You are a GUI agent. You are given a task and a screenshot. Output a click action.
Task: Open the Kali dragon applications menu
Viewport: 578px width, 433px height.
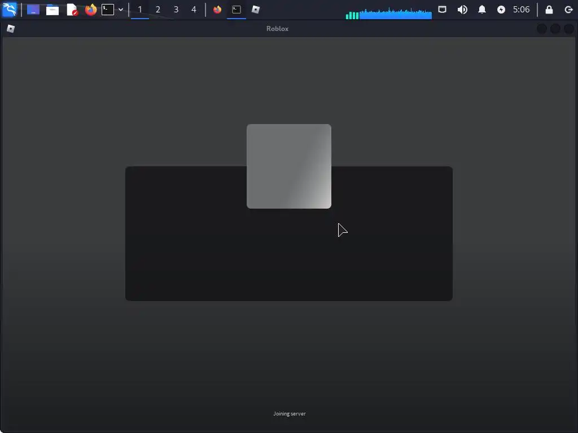pos(9,9)
